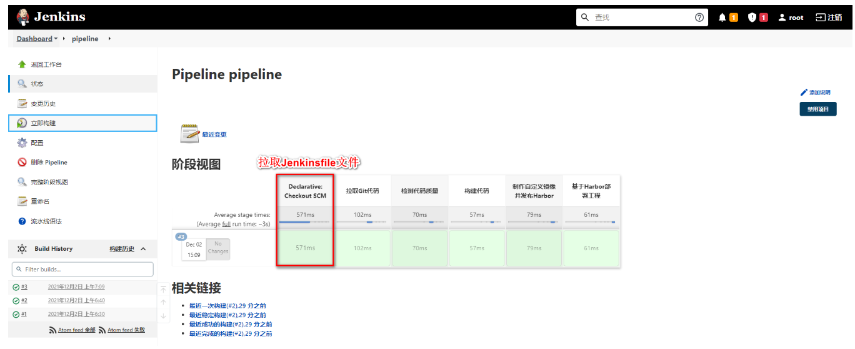Open the root user profile
Screen dimensions: 855x349
[x=791, y=18]
